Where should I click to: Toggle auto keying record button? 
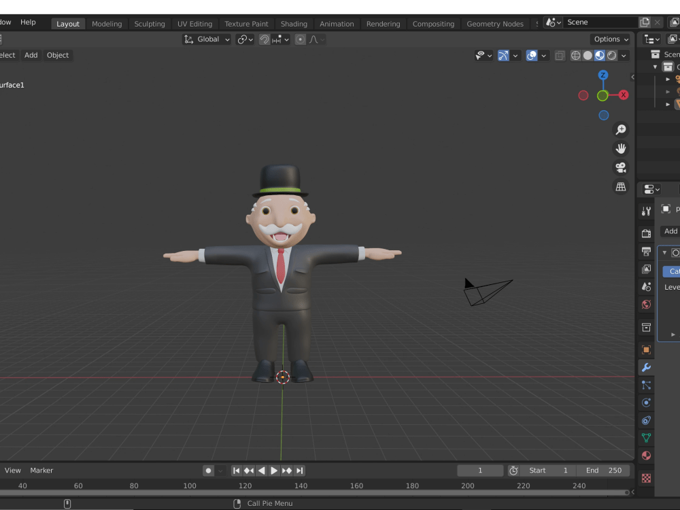click(209, 471)
